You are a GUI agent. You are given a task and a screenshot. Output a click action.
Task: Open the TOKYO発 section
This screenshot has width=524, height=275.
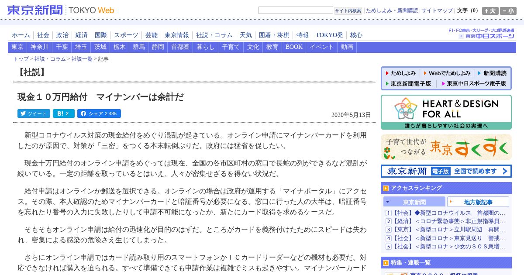point(329,35)
